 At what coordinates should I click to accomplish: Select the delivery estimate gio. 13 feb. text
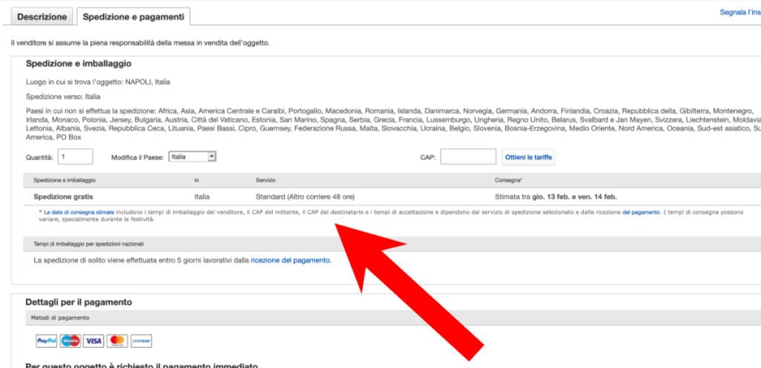click(x=552, y=197)
